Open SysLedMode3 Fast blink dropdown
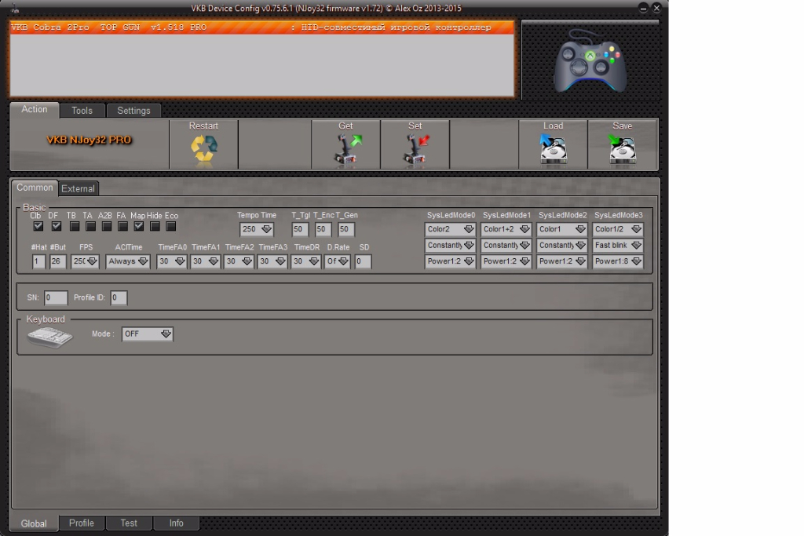This screenshot has height=536, width=804. click(618, 246)
